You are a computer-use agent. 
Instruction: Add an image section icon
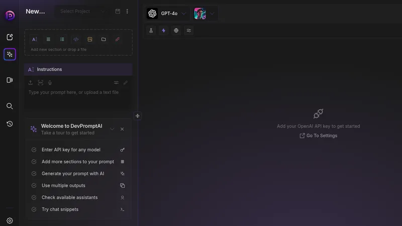tap(90, 39)
